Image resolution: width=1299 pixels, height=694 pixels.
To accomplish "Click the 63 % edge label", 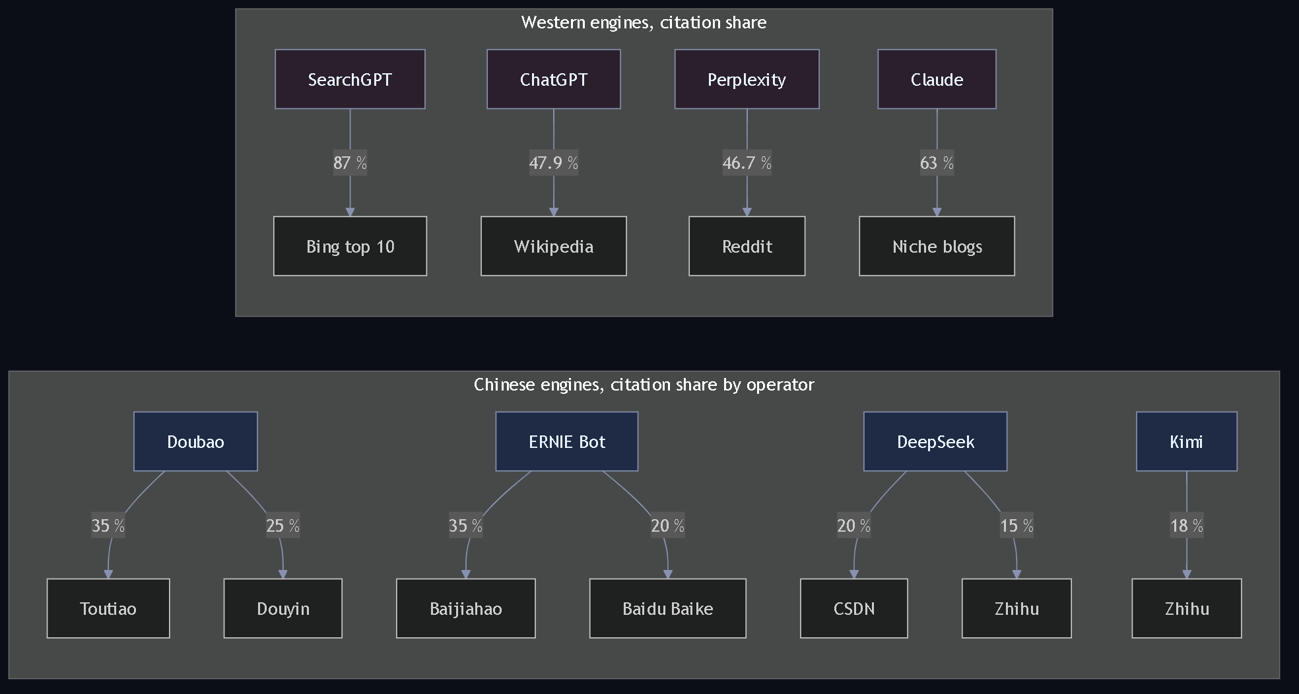I will (937, 163).
